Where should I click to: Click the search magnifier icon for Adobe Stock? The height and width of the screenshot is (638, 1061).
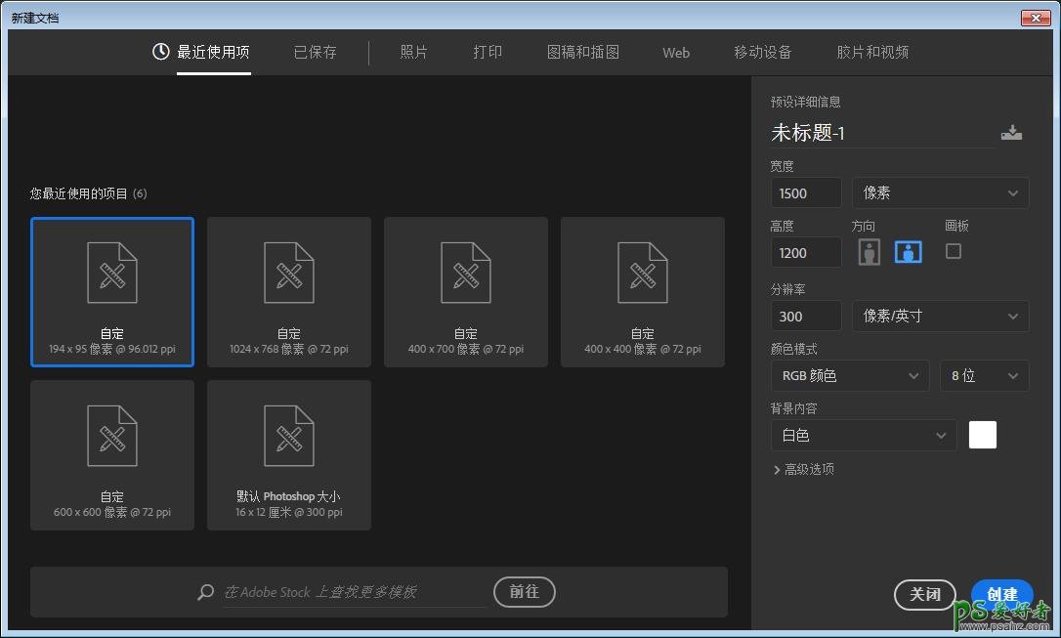(x=205, y=592)
